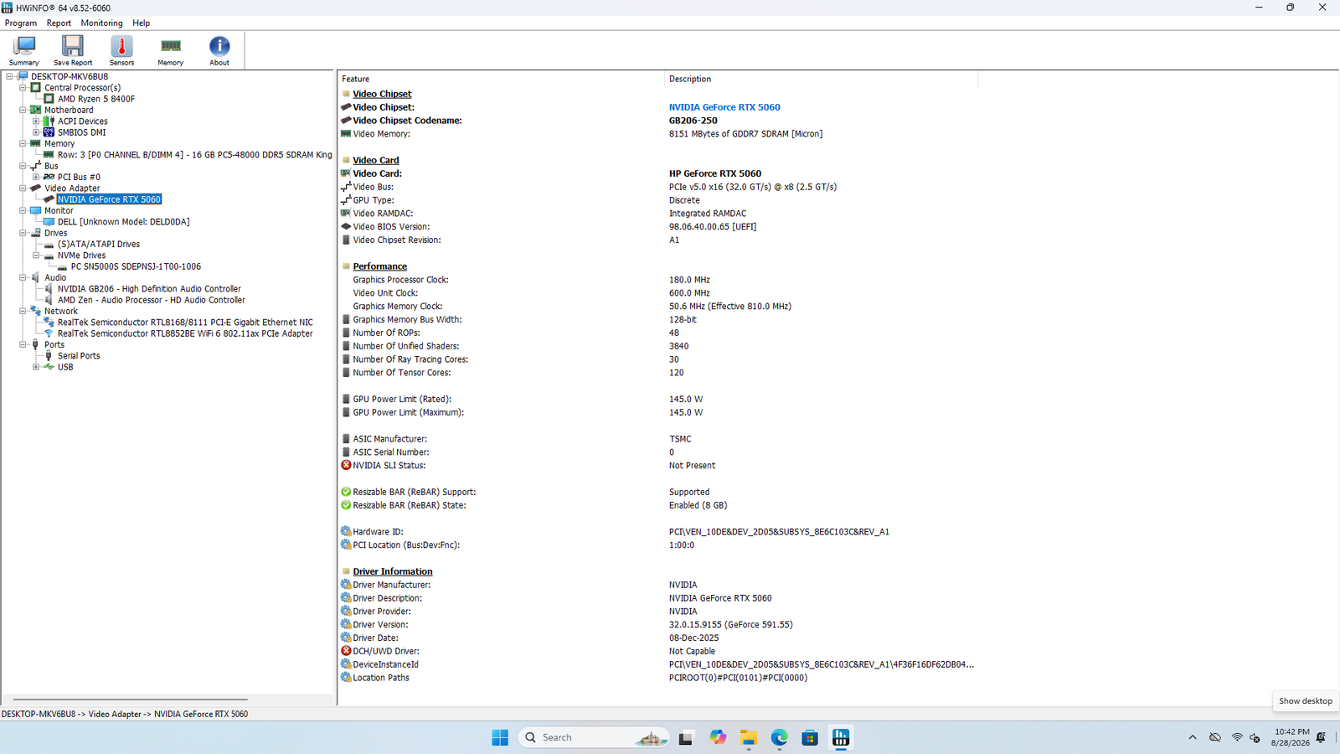Collapse the NVMe Drives node
The width and height of the screenshot is (1340, 754).
pos(36,256)
